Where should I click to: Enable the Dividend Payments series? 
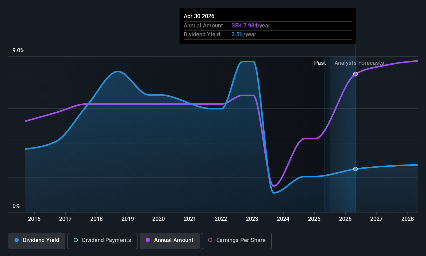point(102,241)
